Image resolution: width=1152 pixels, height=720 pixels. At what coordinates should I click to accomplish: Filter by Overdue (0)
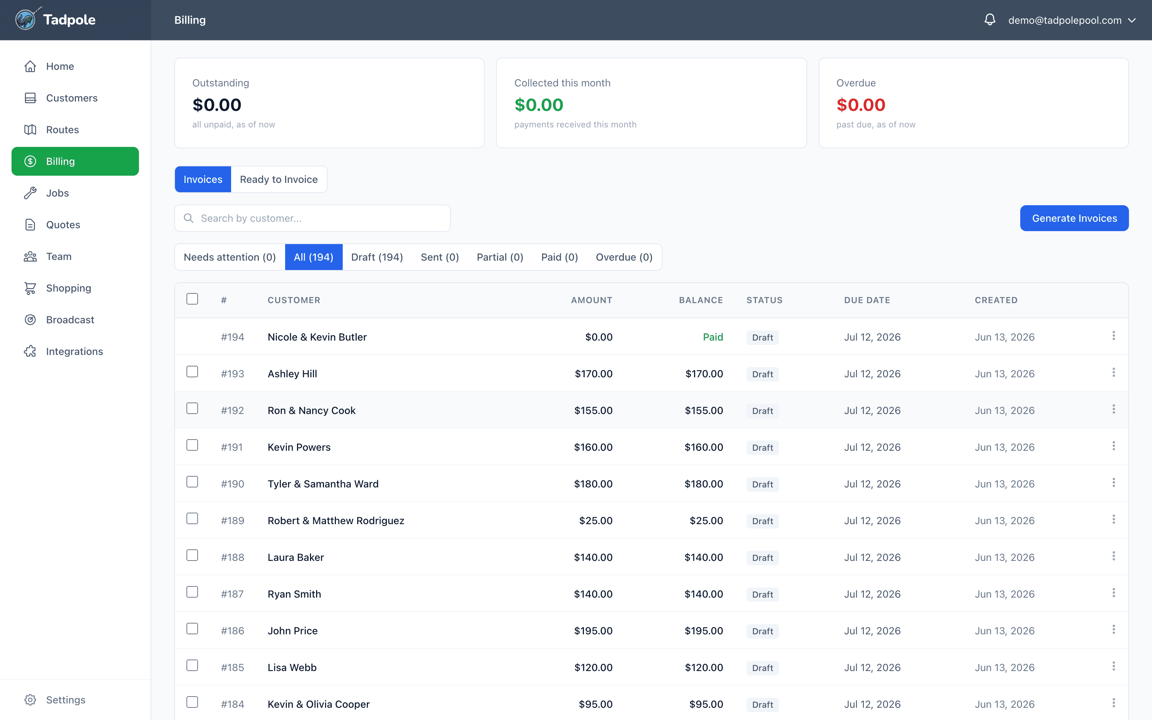pyautogui.click(x=624, y=257)
